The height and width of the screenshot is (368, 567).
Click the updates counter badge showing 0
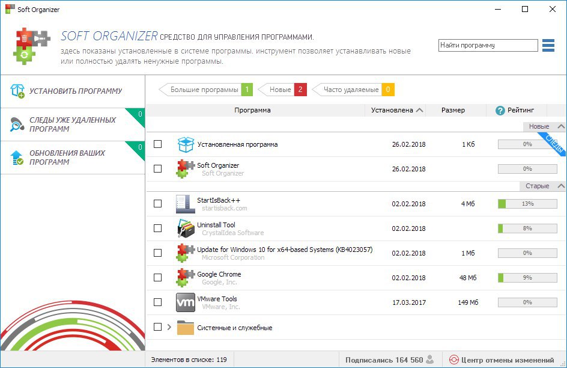[x=139, y=147]
